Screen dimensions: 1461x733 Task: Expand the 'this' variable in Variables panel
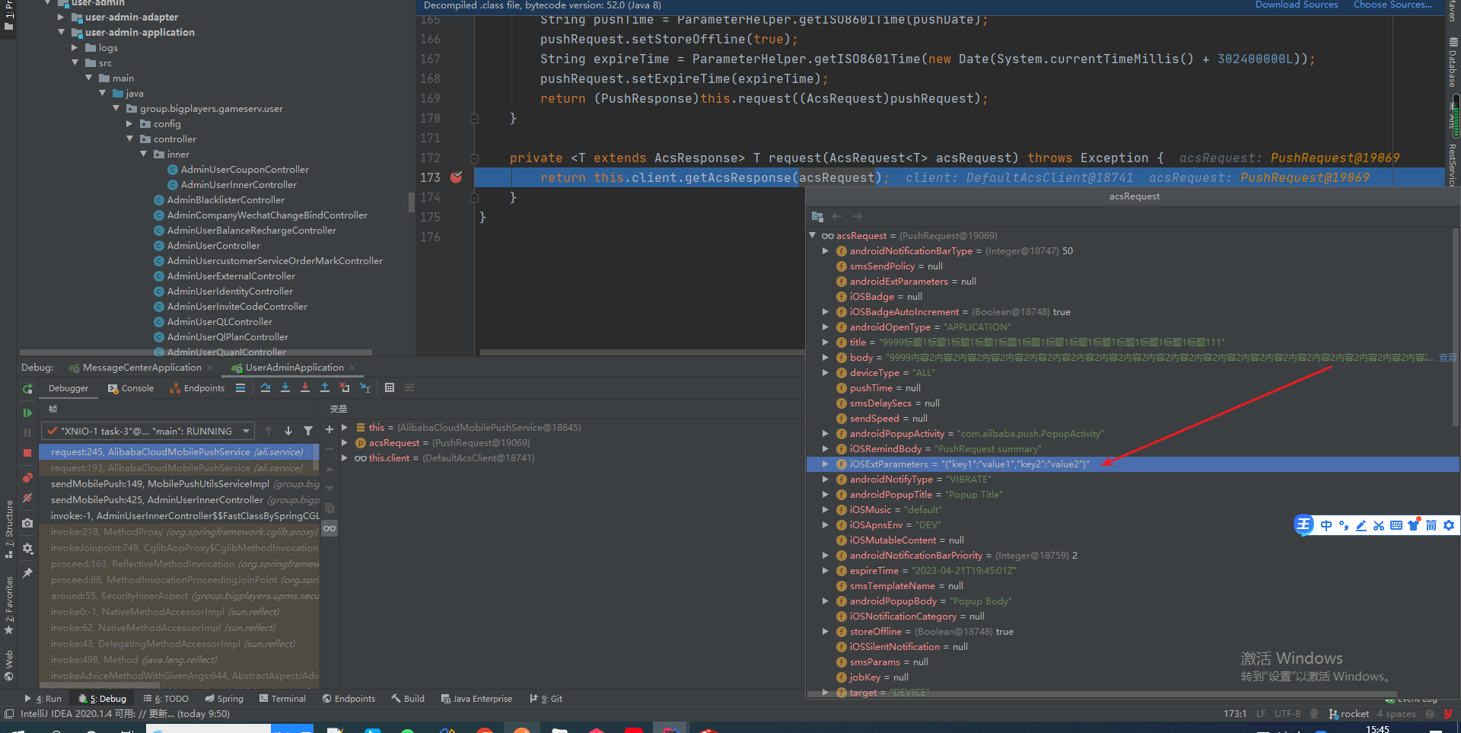coord(345,428)
